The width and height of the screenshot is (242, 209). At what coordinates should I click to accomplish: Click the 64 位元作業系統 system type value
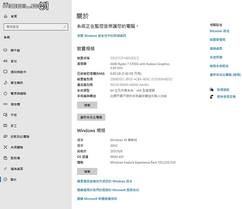point(132,91)
